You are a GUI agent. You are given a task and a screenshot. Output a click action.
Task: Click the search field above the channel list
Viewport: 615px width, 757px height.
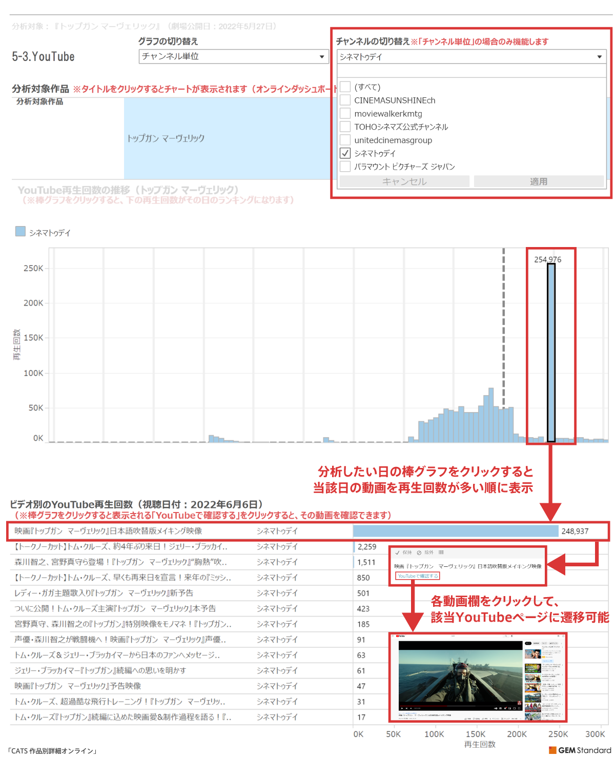click(471, 71)
